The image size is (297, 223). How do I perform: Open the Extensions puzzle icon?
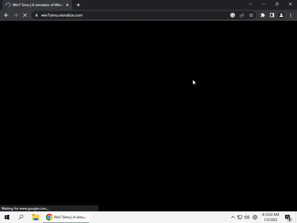coord(263,15)
